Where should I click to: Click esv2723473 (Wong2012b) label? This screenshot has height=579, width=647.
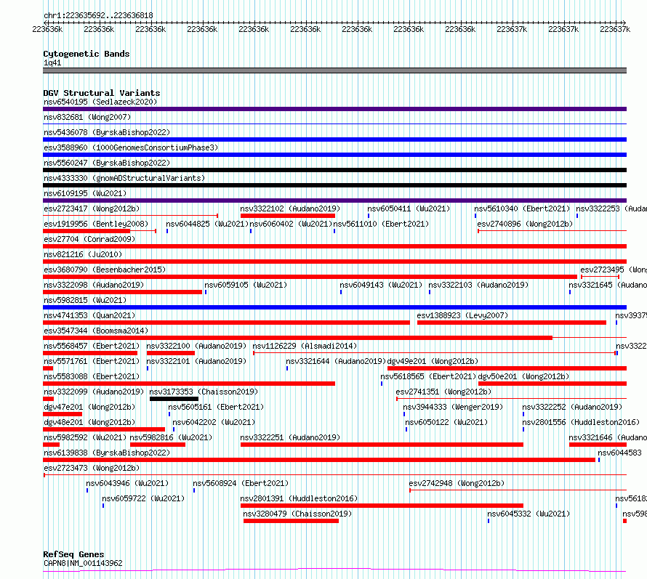click(92, 468)
